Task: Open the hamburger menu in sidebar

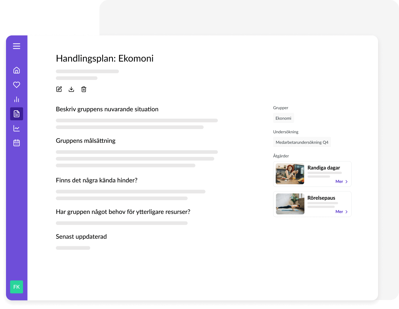Action: 16,46
